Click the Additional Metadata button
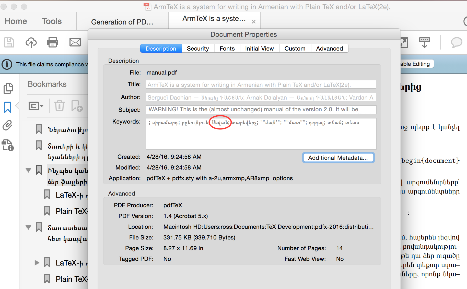 pos(338,158)
